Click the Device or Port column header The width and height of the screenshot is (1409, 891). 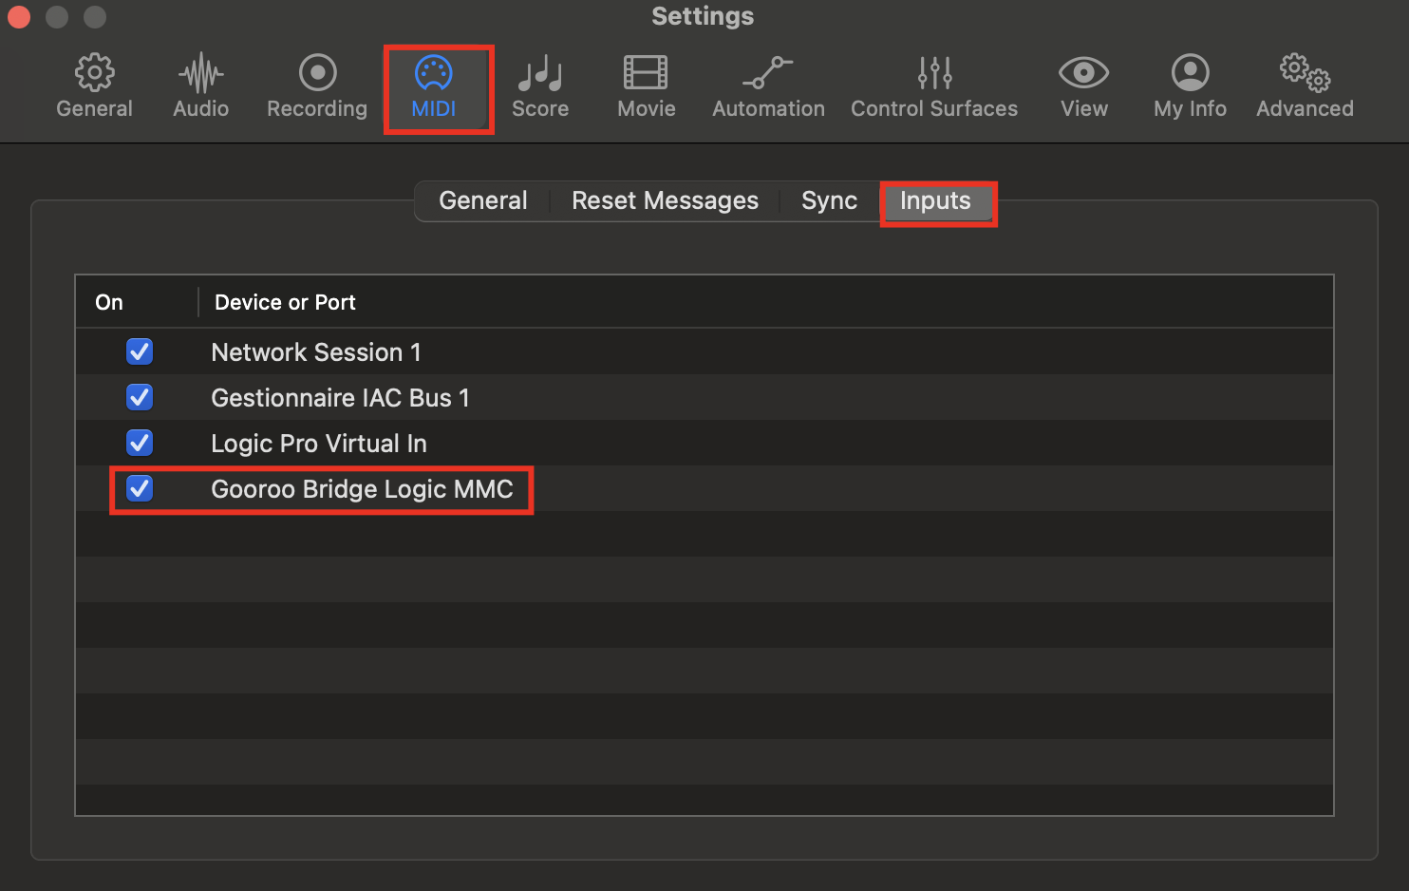(285, 302)
